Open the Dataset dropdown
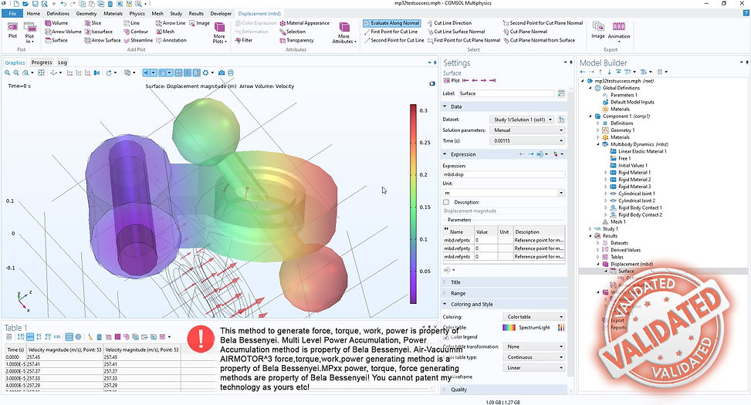Screen dimensions: 751x405 523,120
